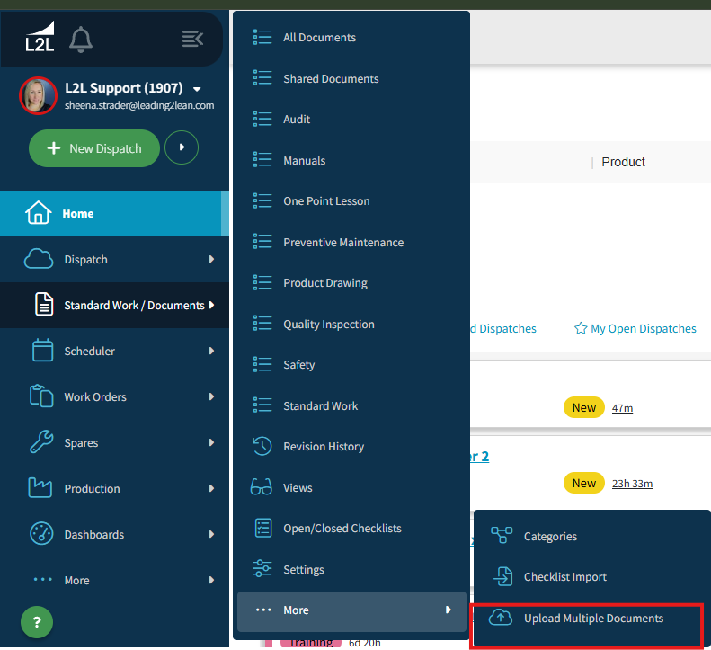Screen dimensions: 711x650
Task: Open My Open Dispatches link
Action: click(x=643, y=328)
